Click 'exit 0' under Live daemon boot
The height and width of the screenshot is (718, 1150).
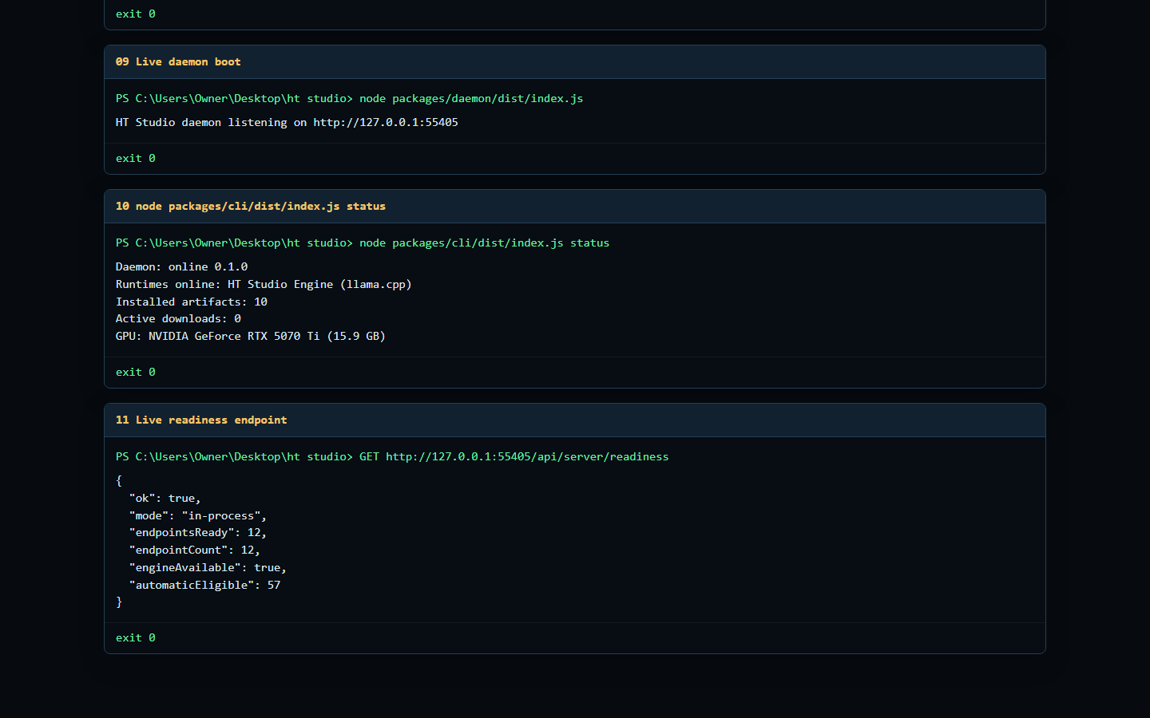(x=136, y=158)
